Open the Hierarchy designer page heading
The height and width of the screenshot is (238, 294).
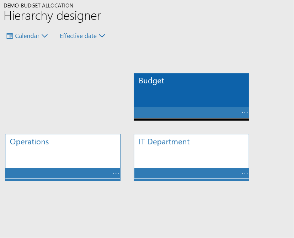pyautogui.click(x=52, y=16)
